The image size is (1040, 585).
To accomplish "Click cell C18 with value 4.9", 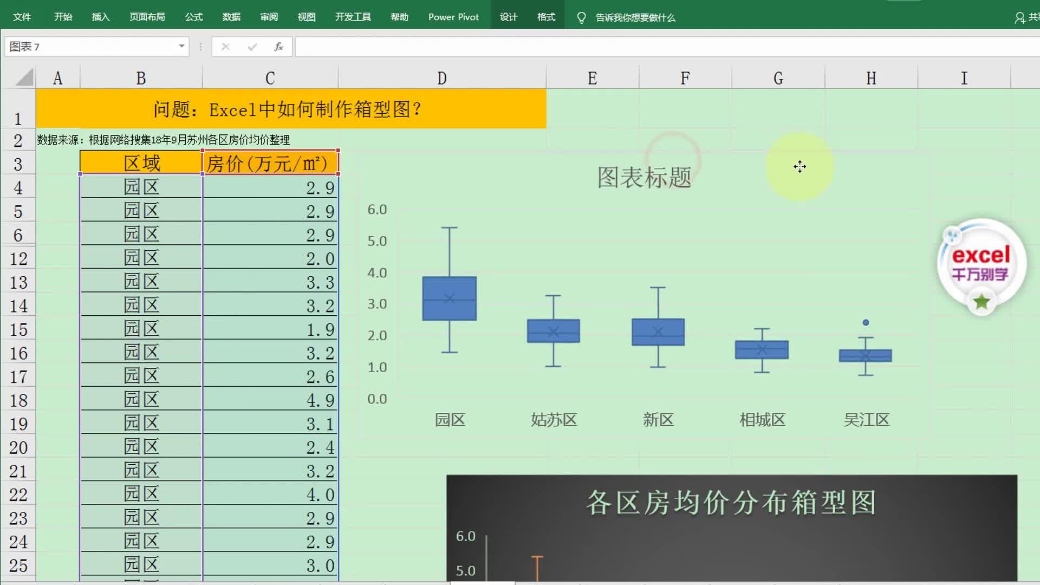I will (270, 400).
